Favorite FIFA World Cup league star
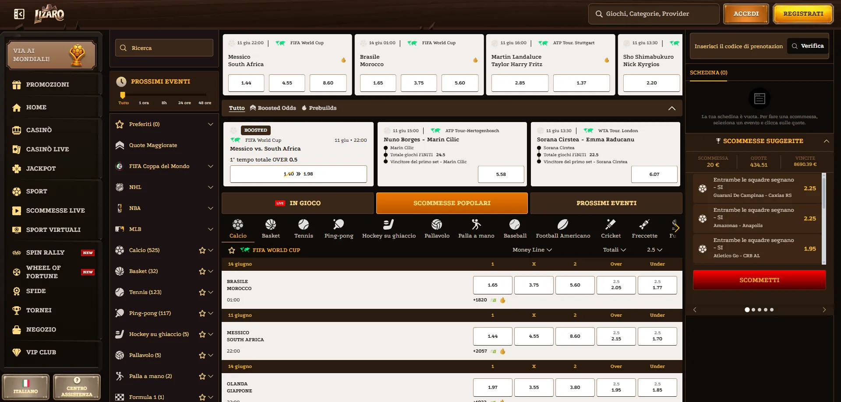This screenshot has width=841, height=402. point(232,250)
